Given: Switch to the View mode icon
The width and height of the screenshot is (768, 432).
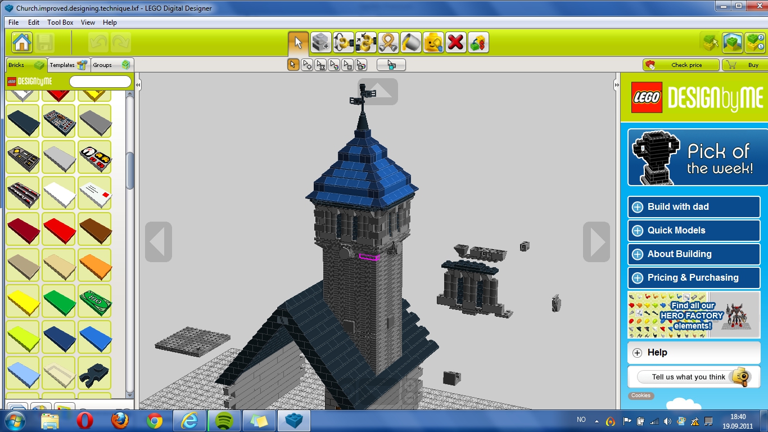Looking at the screenshot, I should 733,42.
